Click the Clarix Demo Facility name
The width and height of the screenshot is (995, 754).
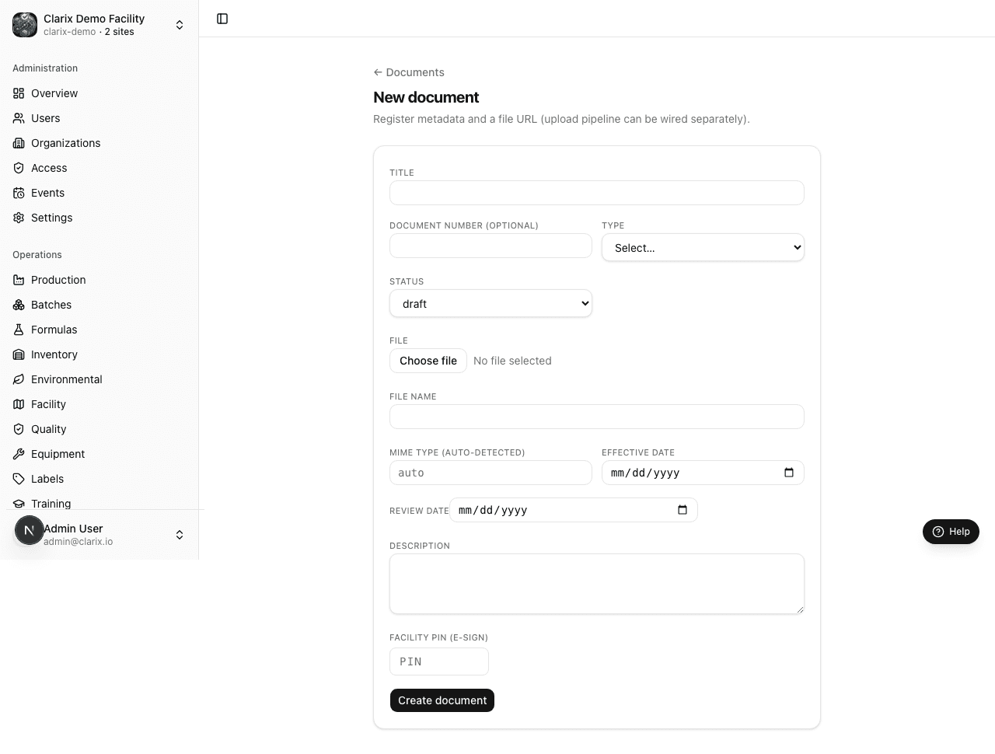pyautogui.click(x=94, y=19)
